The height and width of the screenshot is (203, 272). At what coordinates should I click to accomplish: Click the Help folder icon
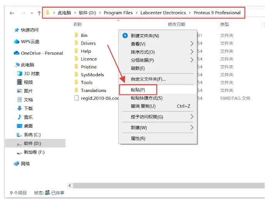[x=76, y=51]
